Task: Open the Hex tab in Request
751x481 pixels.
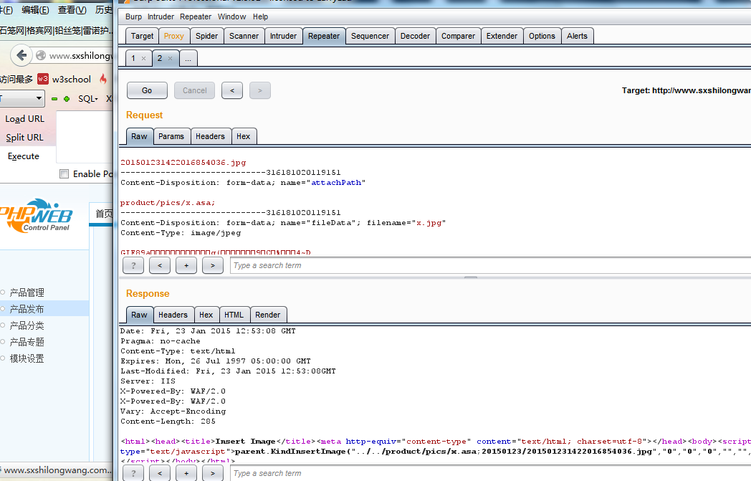Action: tap(244, 136)
